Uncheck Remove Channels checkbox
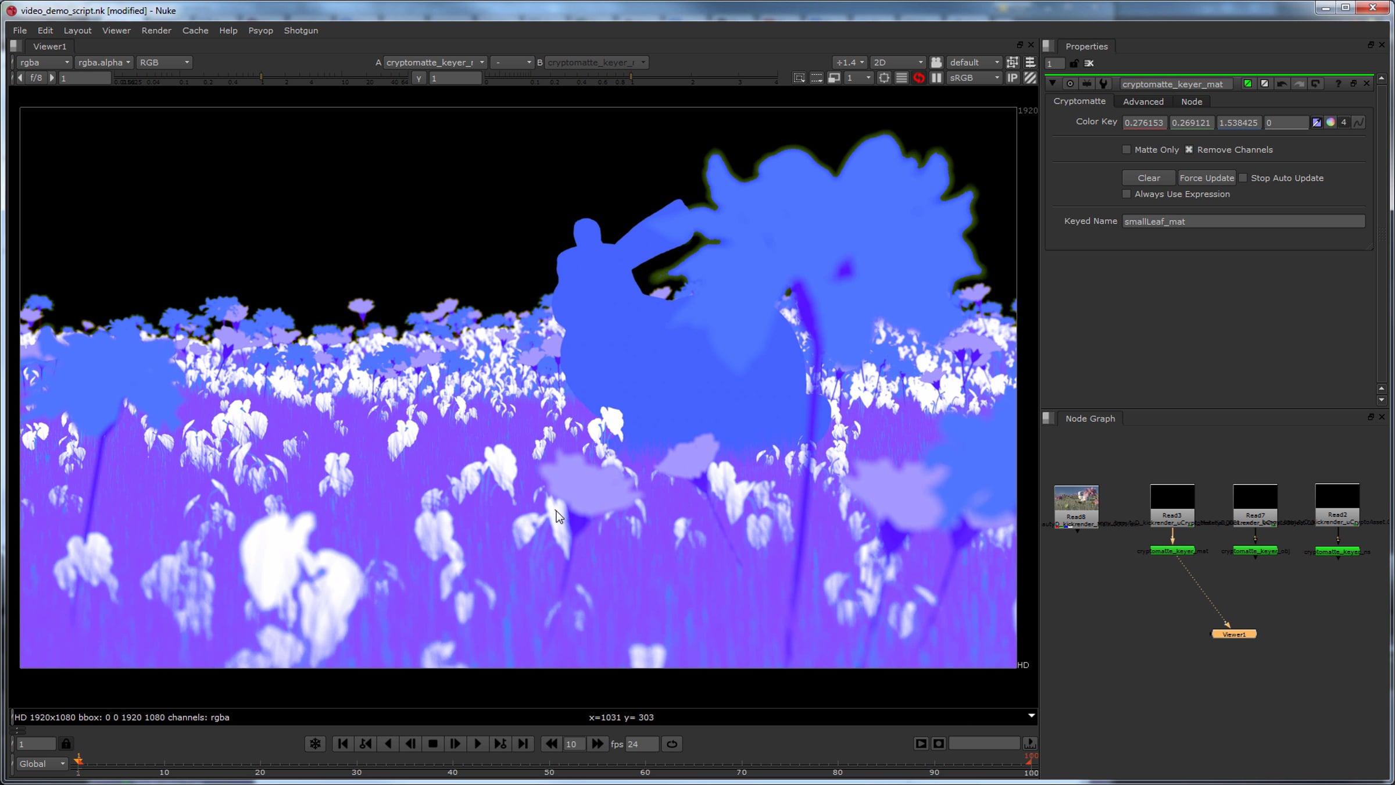Screen dimensions: 1395x785 (1189, 149)
